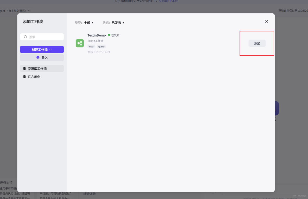This screenshot has height=199, width=308.
Task: Click the input tag under TextinDemo
Action: pos(91,46)
